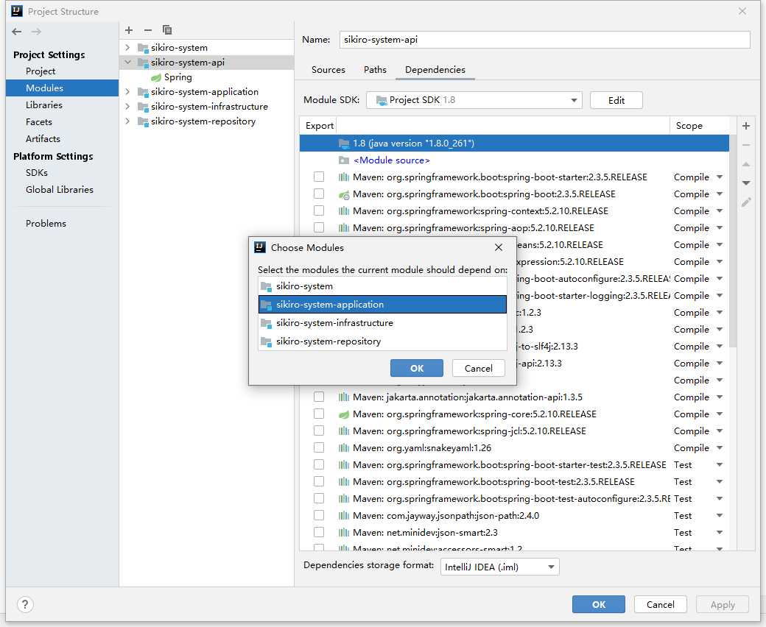Open Global Libraries in the sidebar

click(60, 190)
